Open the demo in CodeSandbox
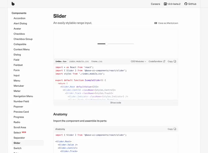This screenshot has width=208, height=153. point(157,61)
